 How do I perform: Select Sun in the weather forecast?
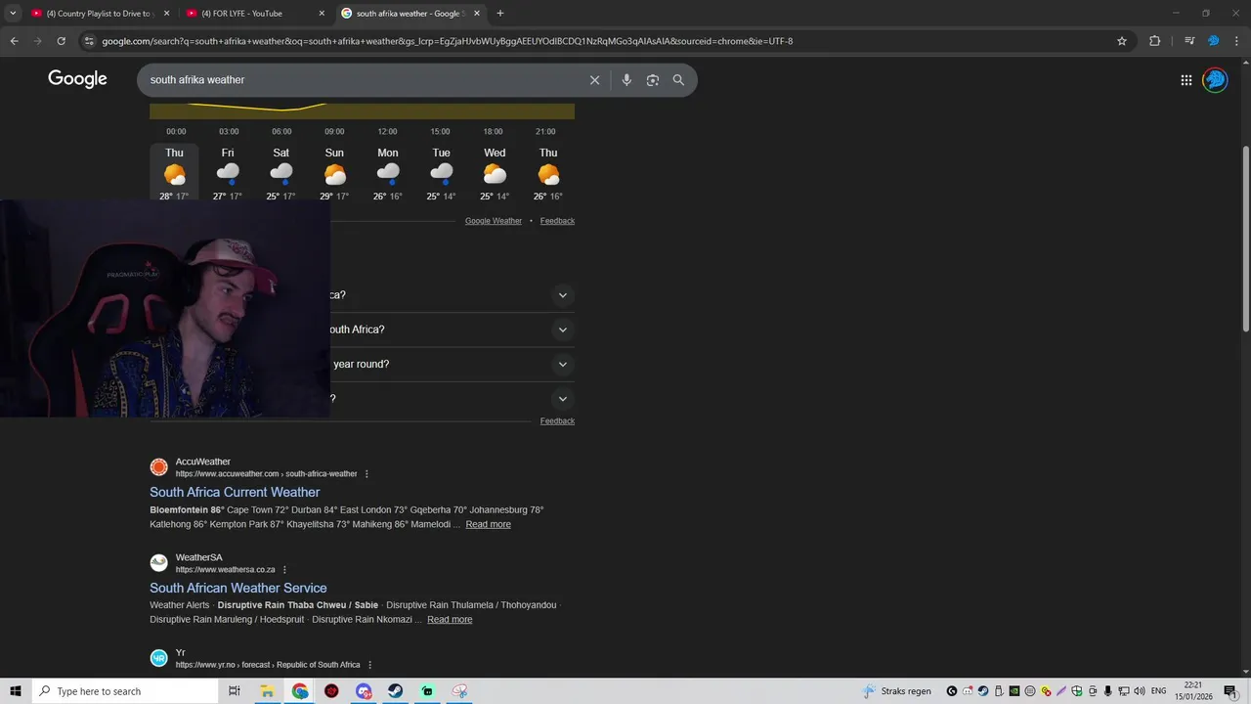[x=334, y=174]
